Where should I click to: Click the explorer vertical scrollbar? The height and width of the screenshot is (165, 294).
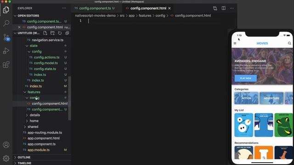tap(69, 98)
